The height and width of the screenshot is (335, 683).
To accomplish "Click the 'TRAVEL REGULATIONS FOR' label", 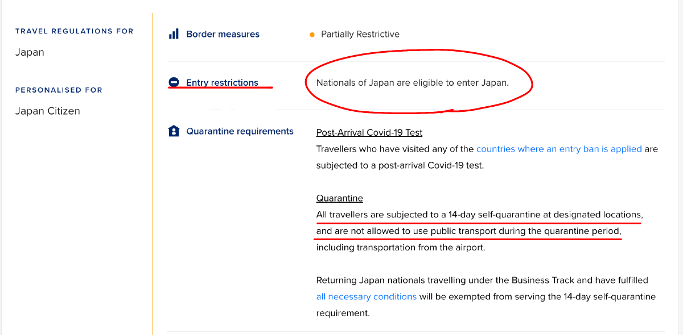I will tap(75, 31).
